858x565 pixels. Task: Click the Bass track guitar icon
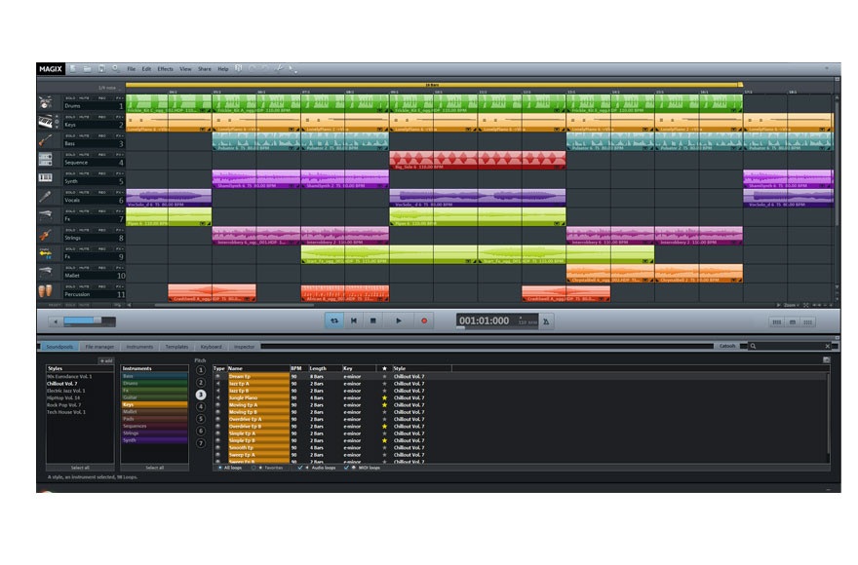(x=46, y=140)
